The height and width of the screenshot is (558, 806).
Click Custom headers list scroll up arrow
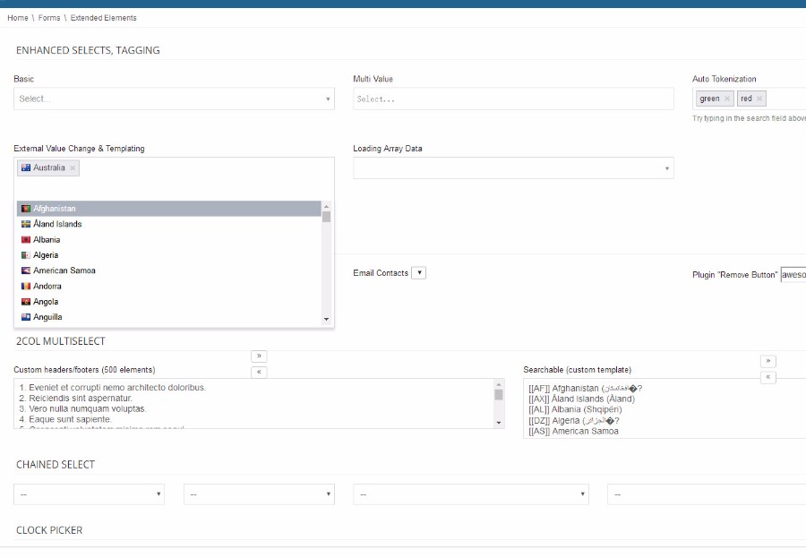point(499,384)
